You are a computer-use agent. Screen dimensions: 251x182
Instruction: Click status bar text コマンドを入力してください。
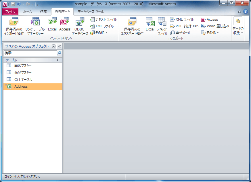click(22, 177)
